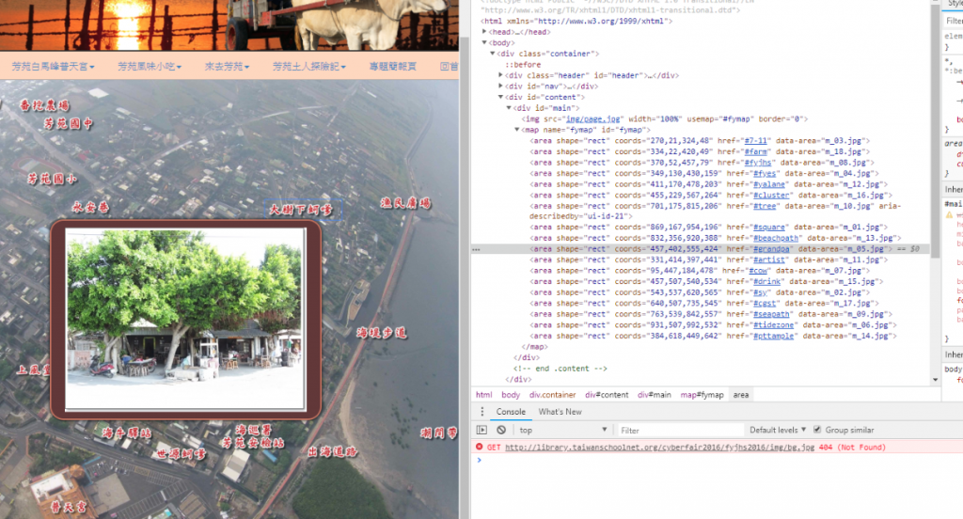Follow the #tidezone href link

pyautogui.click(x=774, y=325)
